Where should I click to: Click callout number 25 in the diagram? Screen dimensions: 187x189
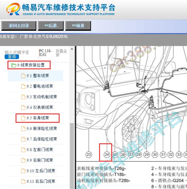click(x=115, y=154)
